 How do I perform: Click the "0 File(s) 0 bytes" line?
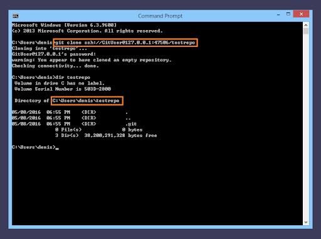tap(98, 130)
